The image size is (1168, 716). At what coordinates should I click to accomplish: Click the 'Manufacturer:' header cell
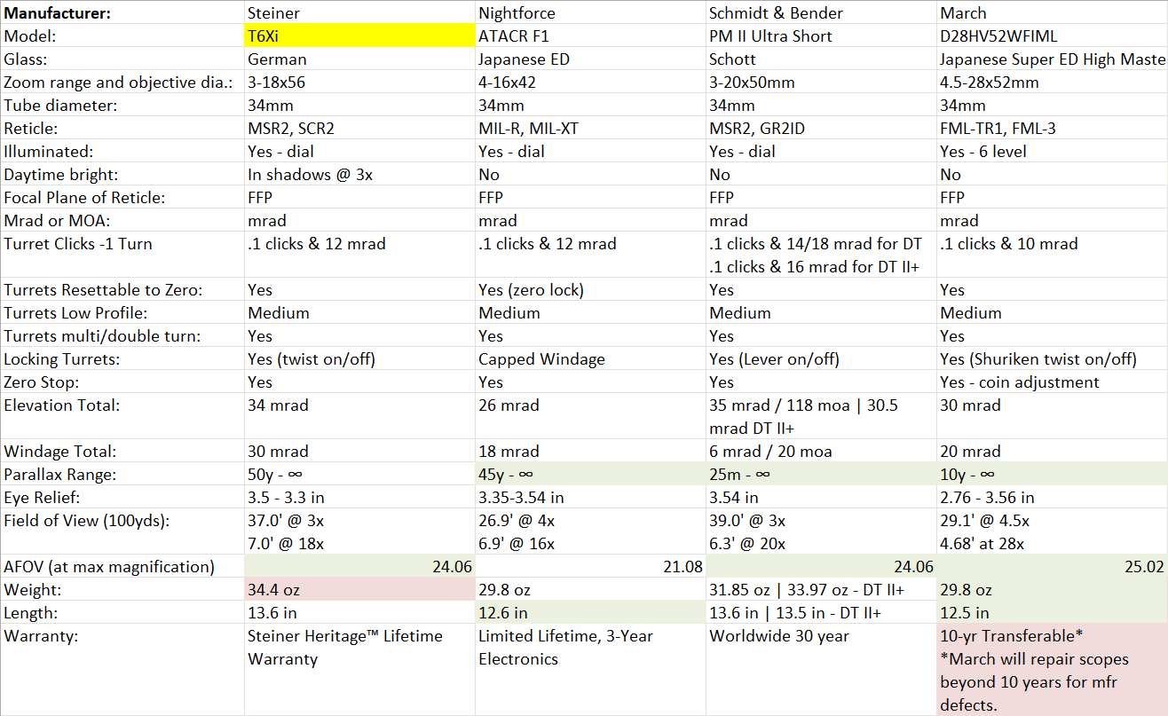tap(122, 13)
